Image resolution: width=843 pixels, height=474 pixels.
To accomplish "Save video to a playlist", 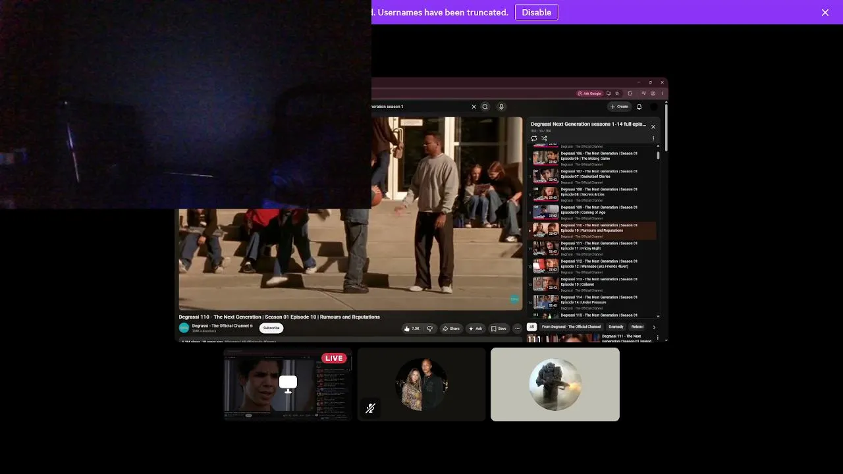I will coord(499,329).
